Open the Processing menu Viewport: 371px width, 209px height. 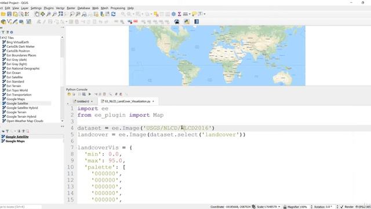pyautogui.click(x=118, y=8)
